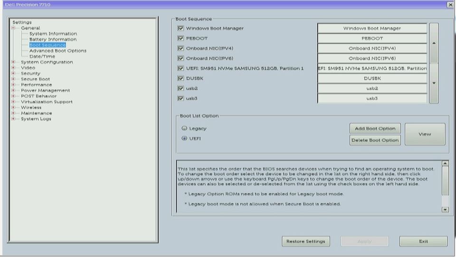Move boot entry up with arrow

click(x=434, y=43)
